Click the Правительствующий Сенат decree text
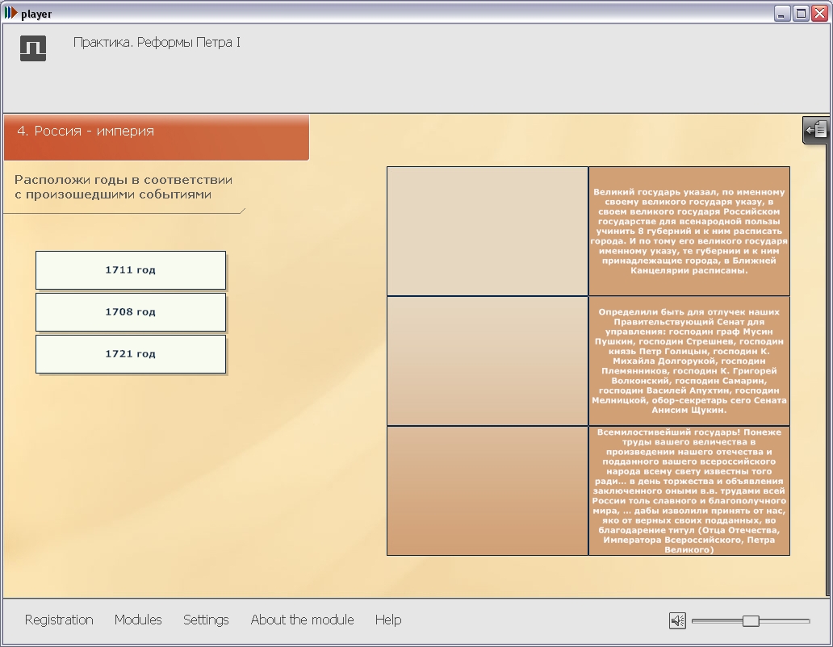 click(689, 361)
